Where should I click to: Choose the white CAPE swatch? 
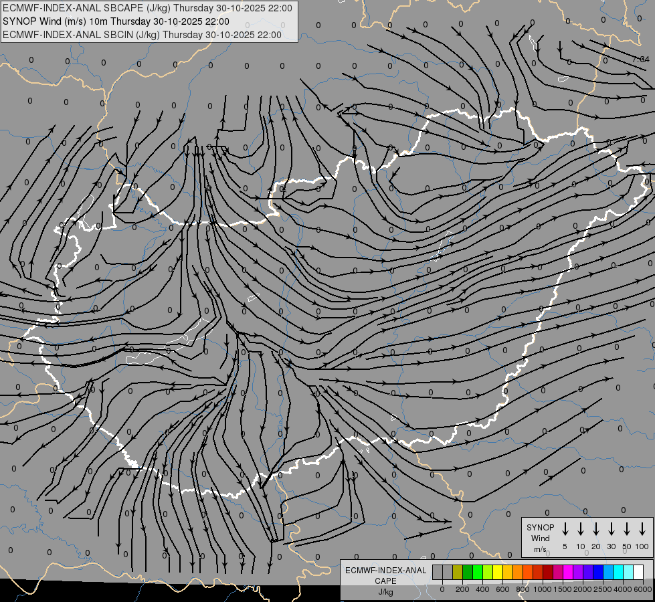click(638, 572)
